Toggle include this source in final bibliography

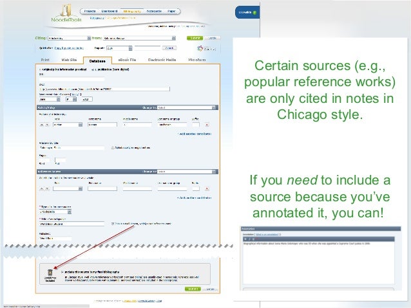tap(62, 272)
